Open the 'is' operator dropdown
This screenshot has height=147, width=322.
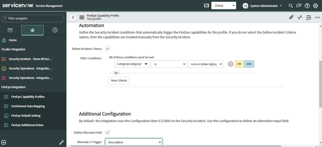pos(169,64)
